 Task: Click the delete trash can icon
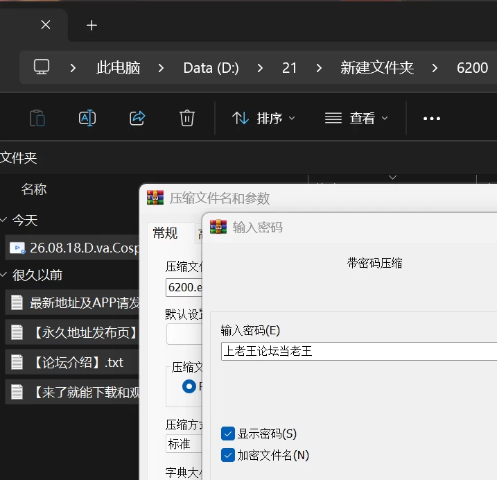(186, 118)
